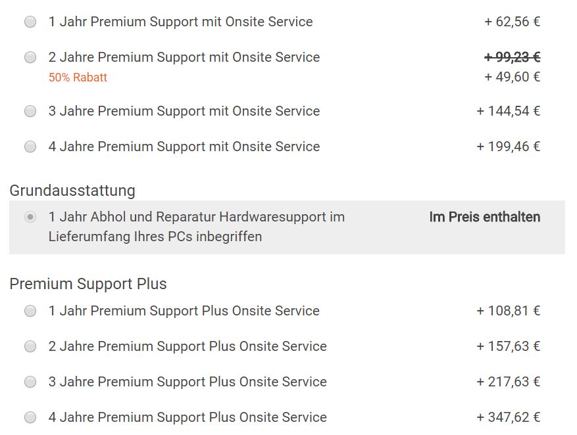Click the '3 Jahre Premium Support Plus Onsite Service' label text
Image resolution: width=577 pixels, height=435 pixels.
[x=188, y=382]
